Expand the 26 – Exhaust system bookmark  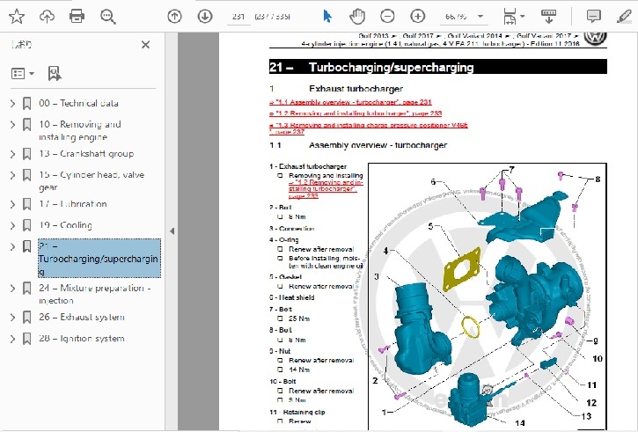pyautogui.click(x=12, y=318)
